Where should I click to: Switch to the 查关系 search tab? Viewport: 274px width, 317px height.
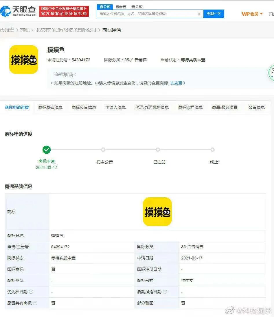(136, 7)
